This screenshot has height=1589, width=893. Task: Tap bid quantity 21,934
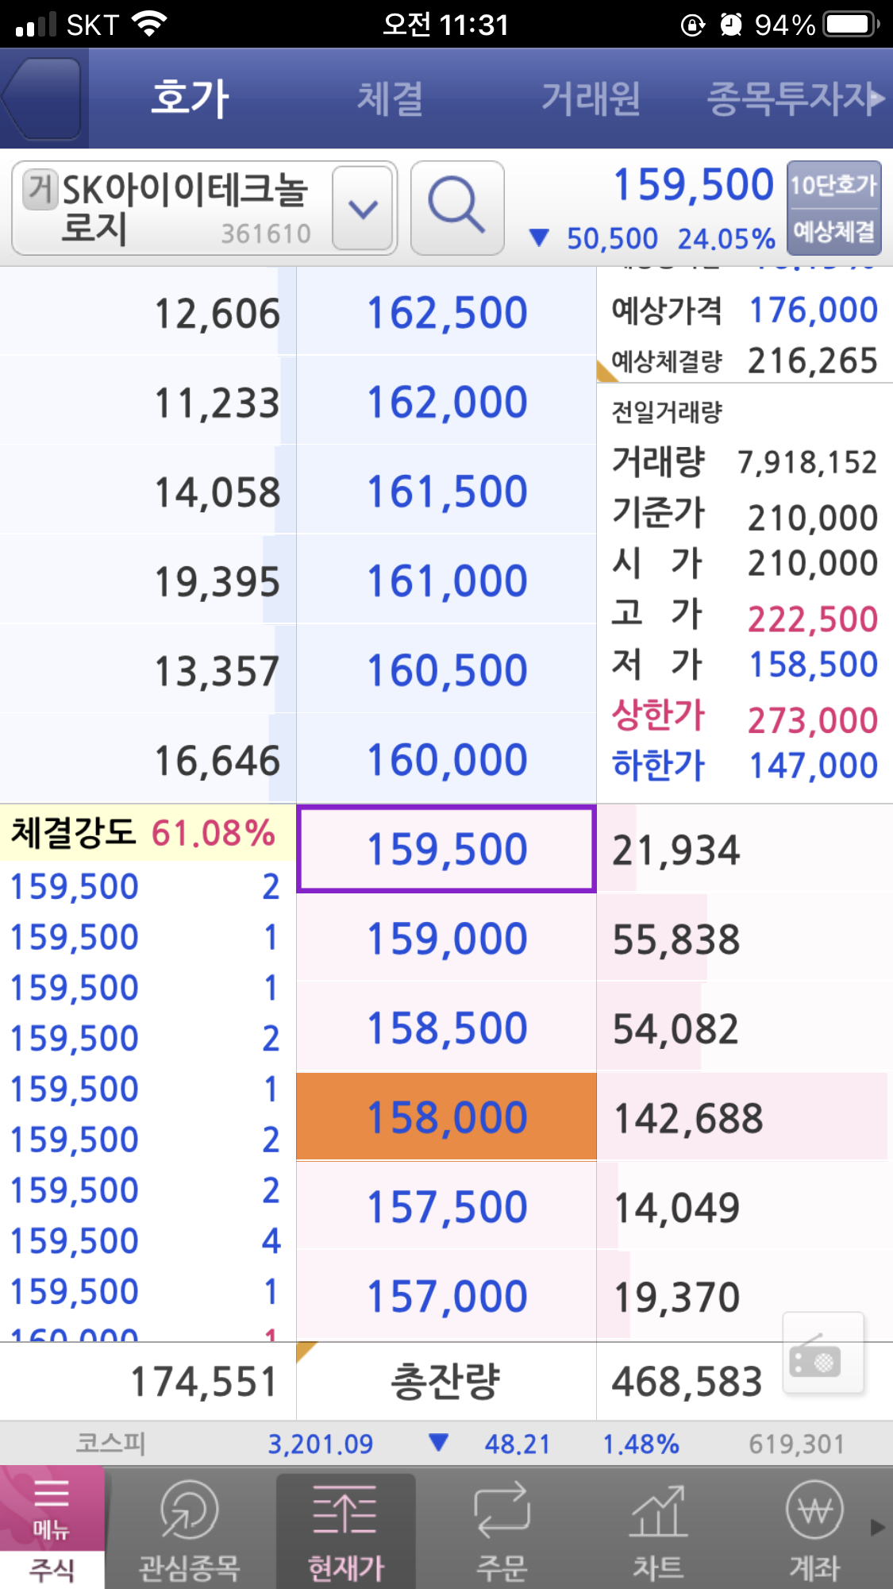pos(676,850)
